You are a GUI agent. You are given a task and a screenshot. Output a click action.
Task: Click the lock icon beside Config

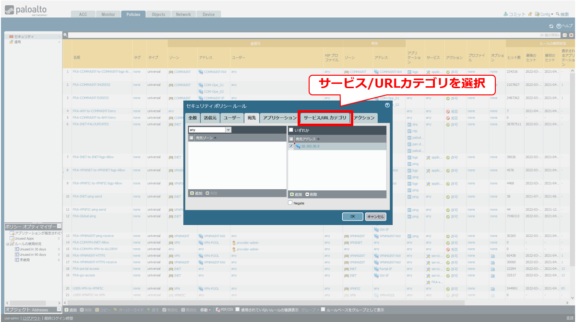[530, 14]
